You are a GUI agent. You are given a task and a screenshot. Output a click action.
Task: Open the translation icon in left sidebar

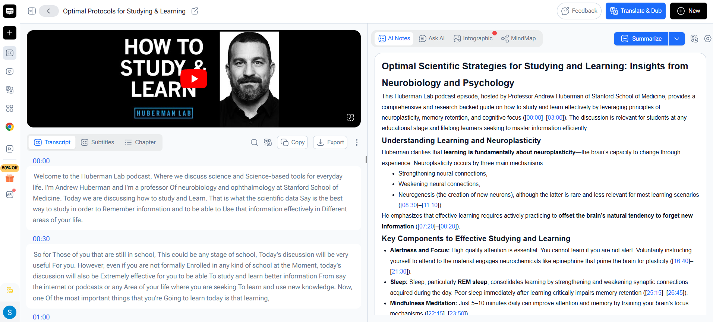[10, 90]
